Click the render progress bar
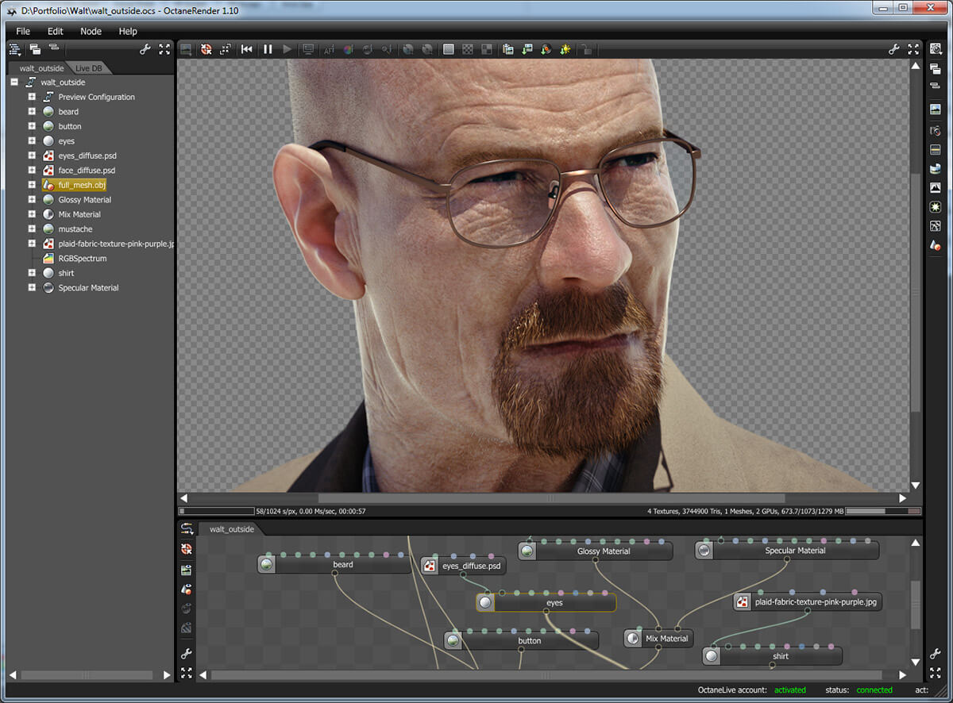Screen dimensions: 953x703 coord(216,511)
